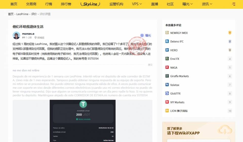Viewport: 243px width, 142px height.
Task: Click the marcos.o user avatar
Action: 16,36
